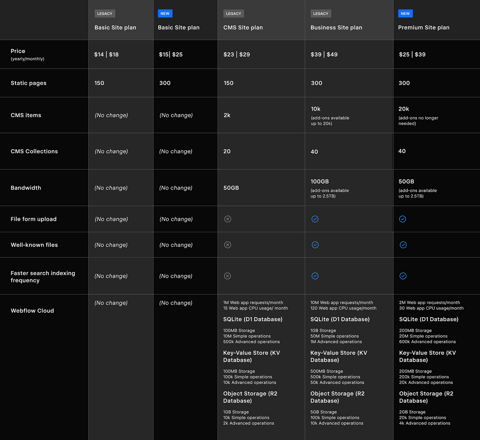The image size is (480, 440).
Task: Click the File form upload checkmark for Business Site plan
Action: [315, 219]
